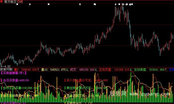Select the 成交: 495150.000 readout

[82, 70]
